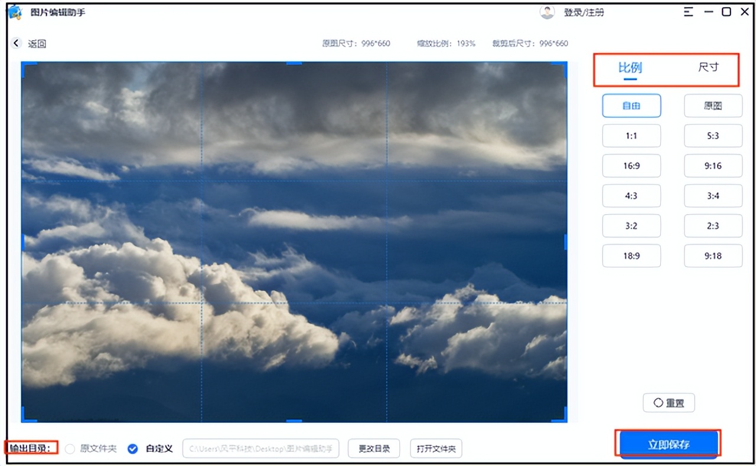Click the 图片编辑助手 app logo icon
This screenshot has height=466, width=756.
pyautogui.click(x=15, y=12)
